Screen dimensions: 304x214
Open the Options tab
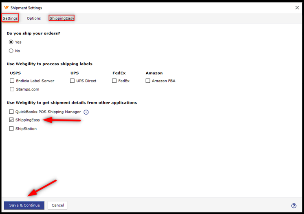click(34, 18)
